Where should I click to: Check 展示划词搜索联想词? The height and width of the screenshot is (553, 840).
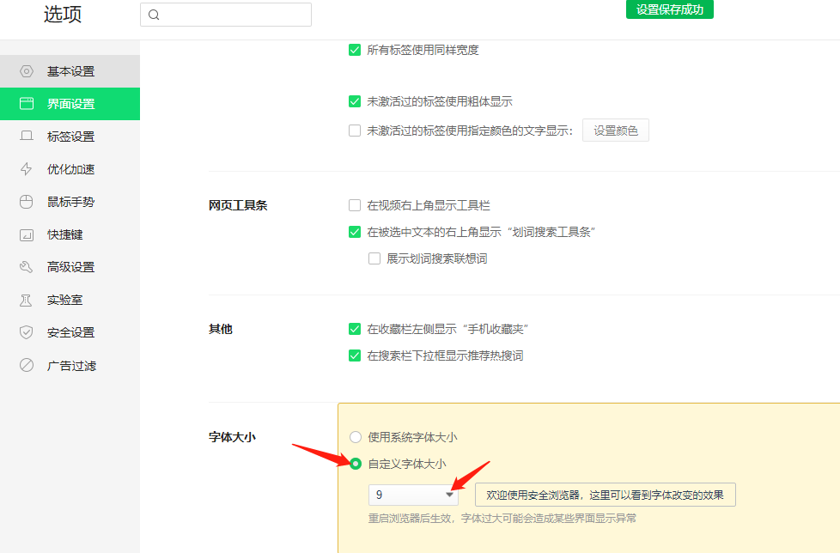click(x=374, y=258)
